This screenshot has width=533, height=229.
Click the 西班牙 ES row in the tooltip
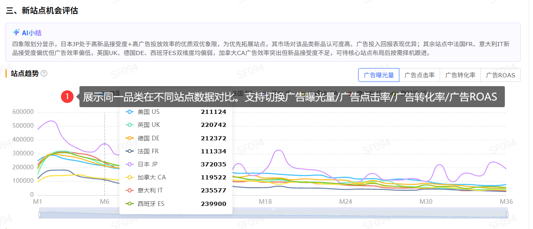176,204
